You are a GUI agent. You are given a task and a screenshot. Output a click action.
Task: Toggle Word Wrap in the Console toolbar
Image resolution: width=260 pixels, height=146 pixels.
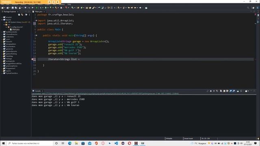[227, 91]
